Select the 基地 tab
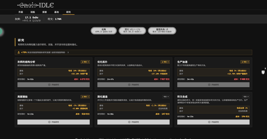The image size is (267, 139). (x=56, y=12)
